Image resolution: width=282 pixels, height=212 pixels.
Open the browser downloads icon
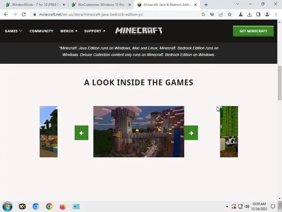coord(250,14)
